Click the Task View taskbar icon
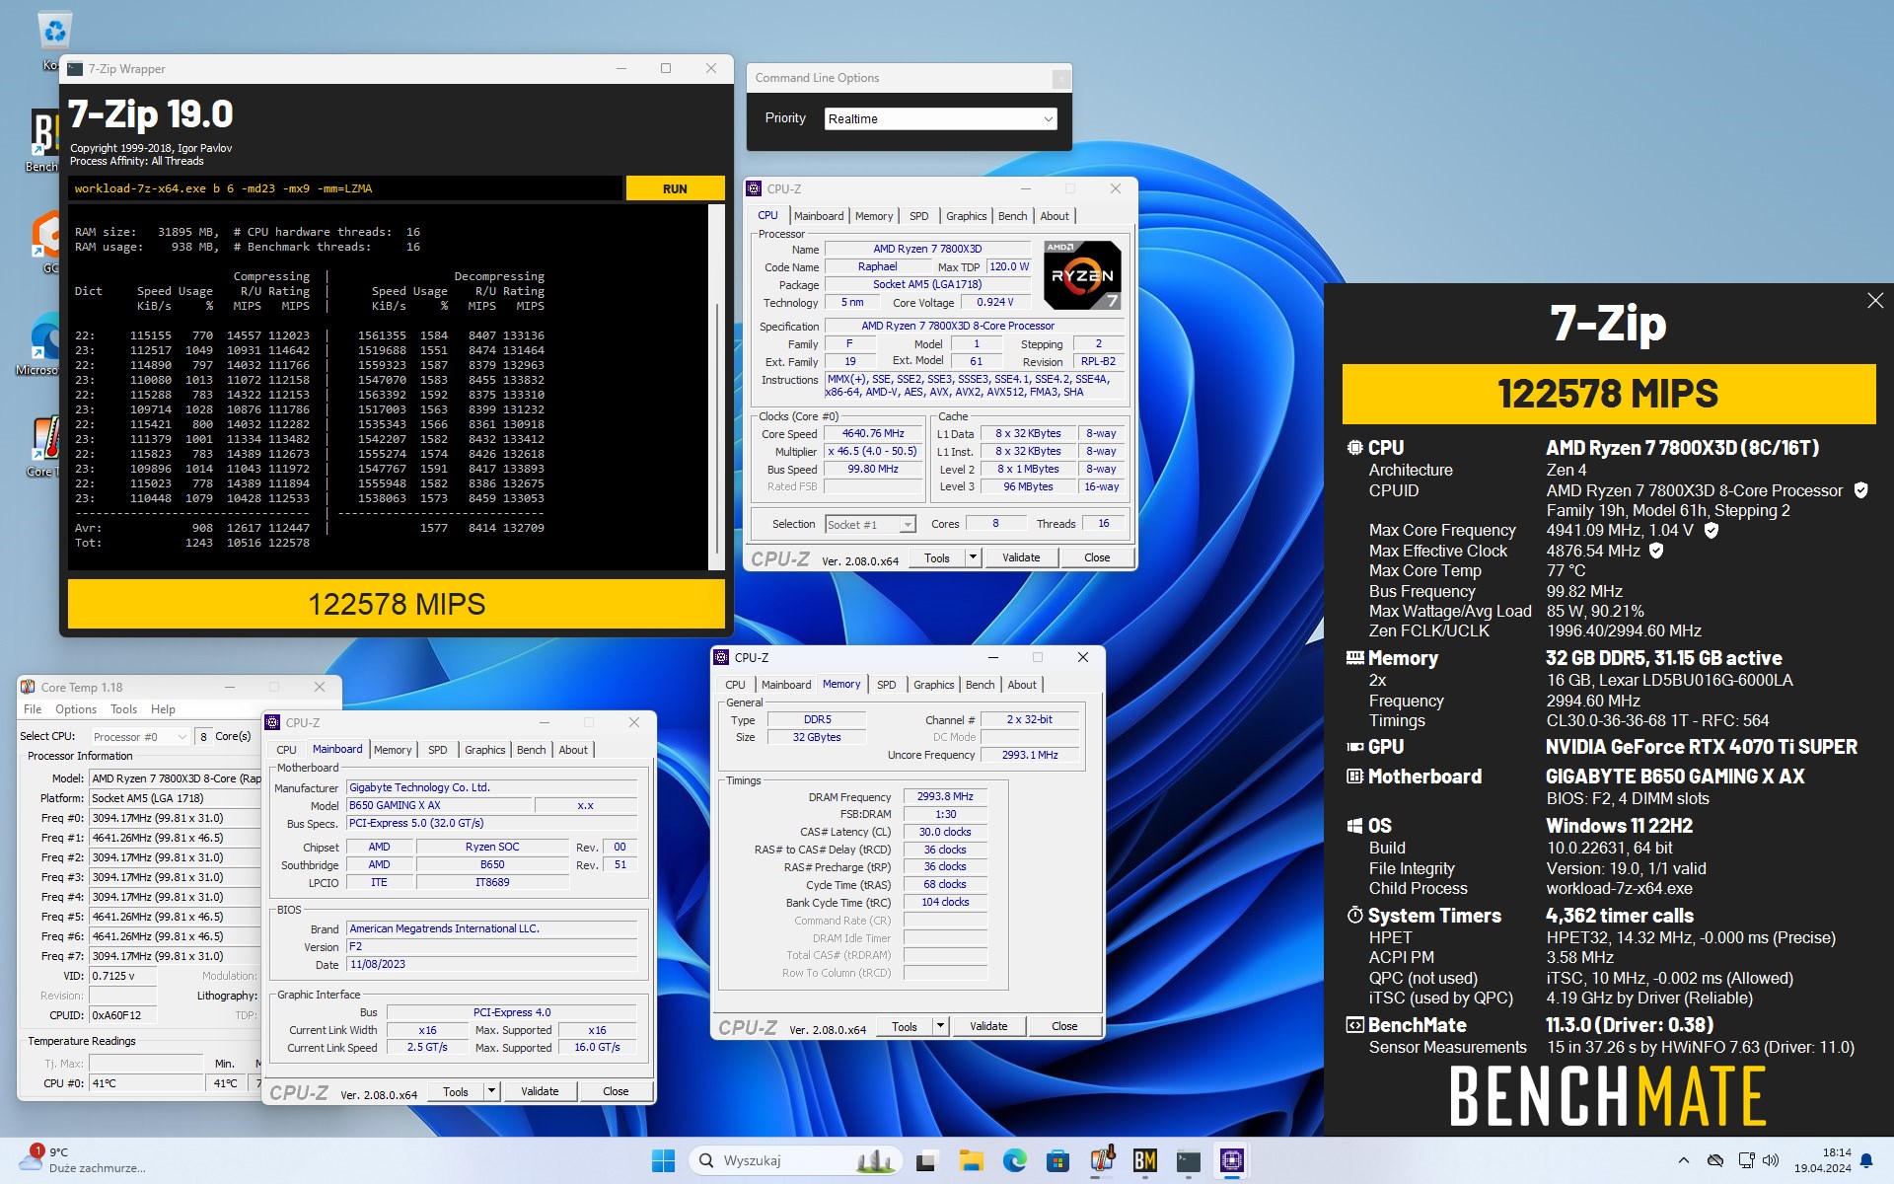 tap(926, 1160)
